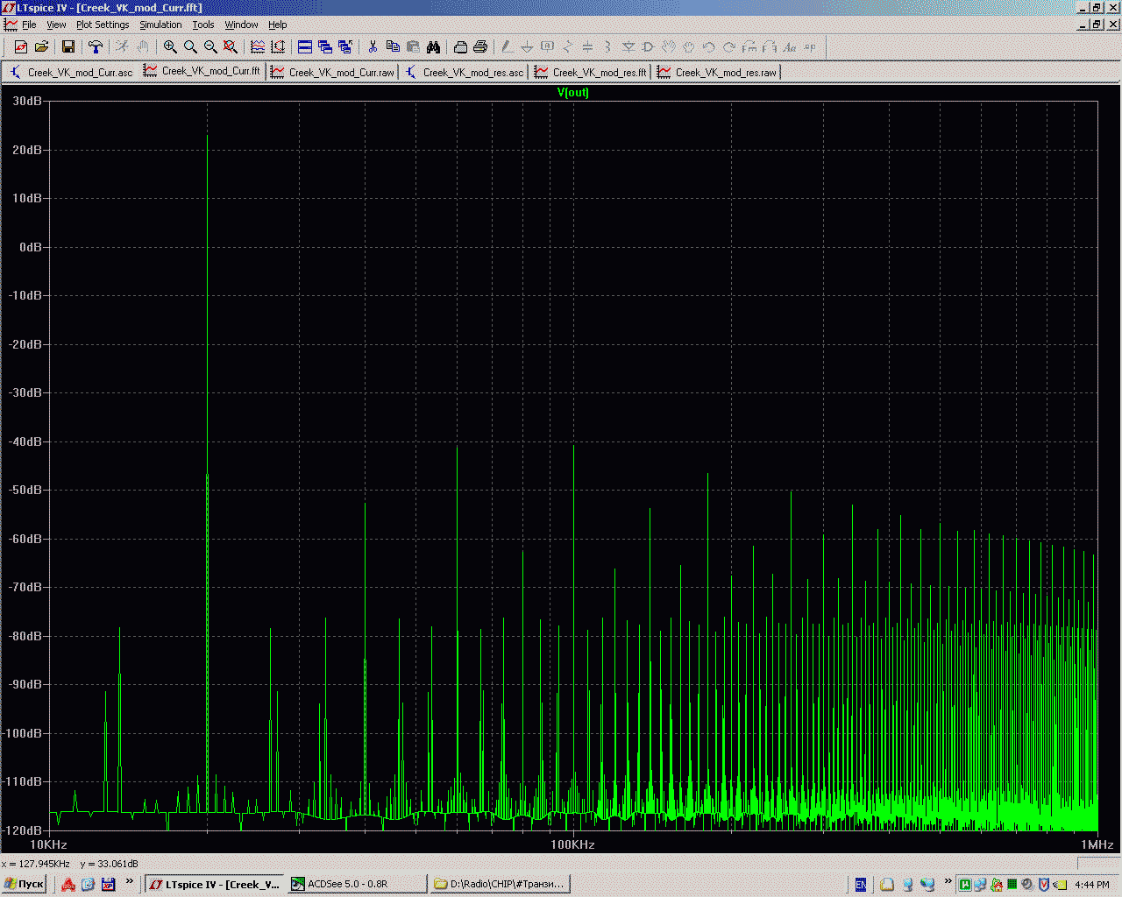This screenshot has height=897, width=1122.
Task: Click the Place Ground symbol icon
Action: [x=527, y=46]
